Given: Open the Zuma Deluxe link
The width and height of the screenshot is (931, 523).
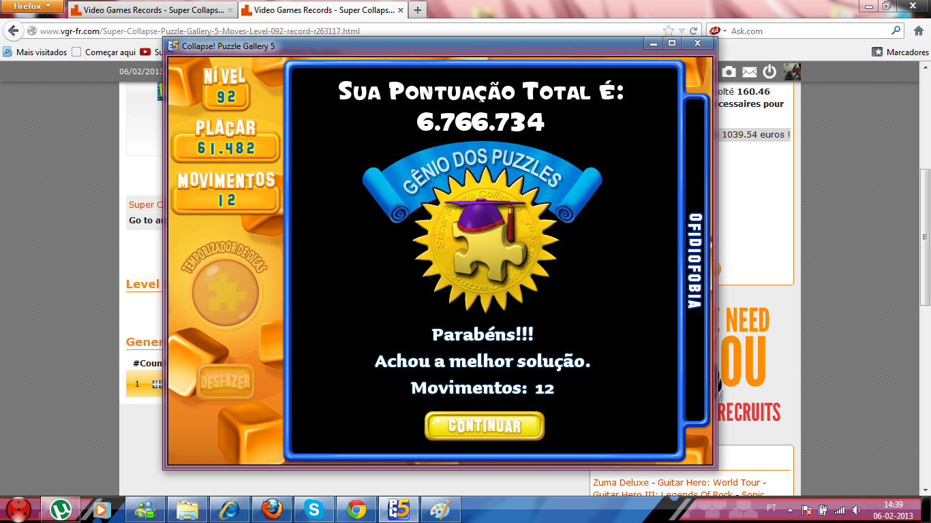Looking at the screenshot, I should point(622,483).
